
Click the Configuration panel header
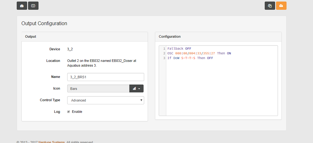[218, 36]
